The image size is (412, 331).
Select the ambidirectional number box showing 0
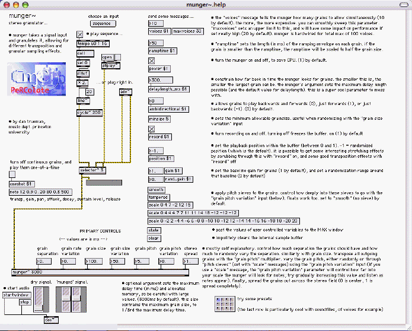tap(156, 101)
